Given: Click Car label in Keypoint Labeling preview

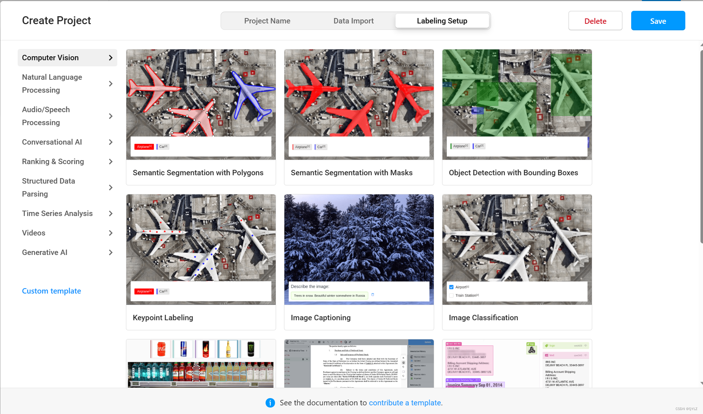Looking at the screenshot, I should pyautogui.click(x=163, y=291).
